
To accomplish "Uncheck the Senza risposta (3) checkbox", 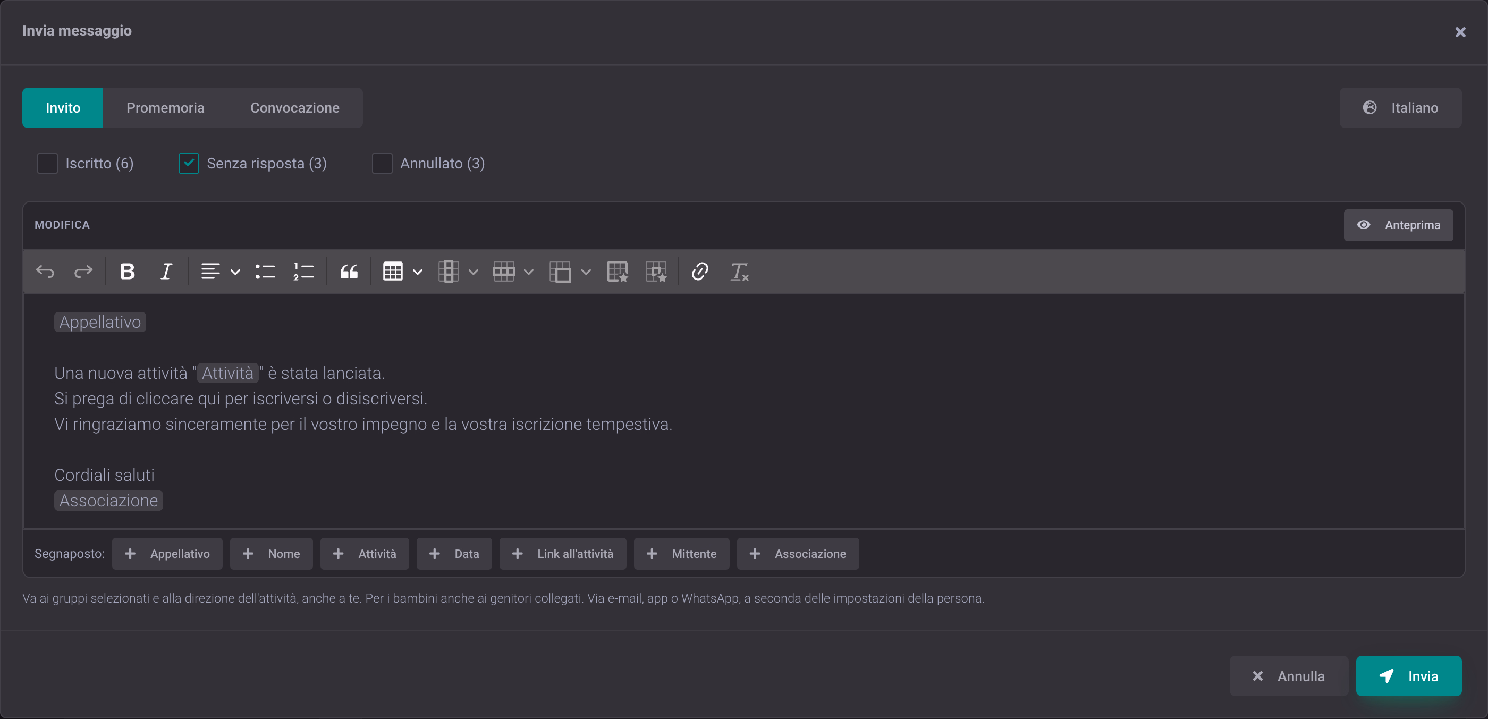I will pos(189,164).
